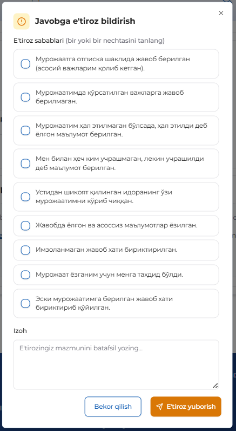This screenshot has width=236, height=431.
Task: Select 'Мурожаатим ҳал этилмаган бўлсада' checkbox
Action: click(x=25, y=130)
